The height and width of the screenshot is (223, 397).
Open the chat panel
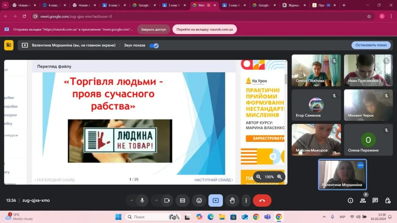click(x=375, y=201)
